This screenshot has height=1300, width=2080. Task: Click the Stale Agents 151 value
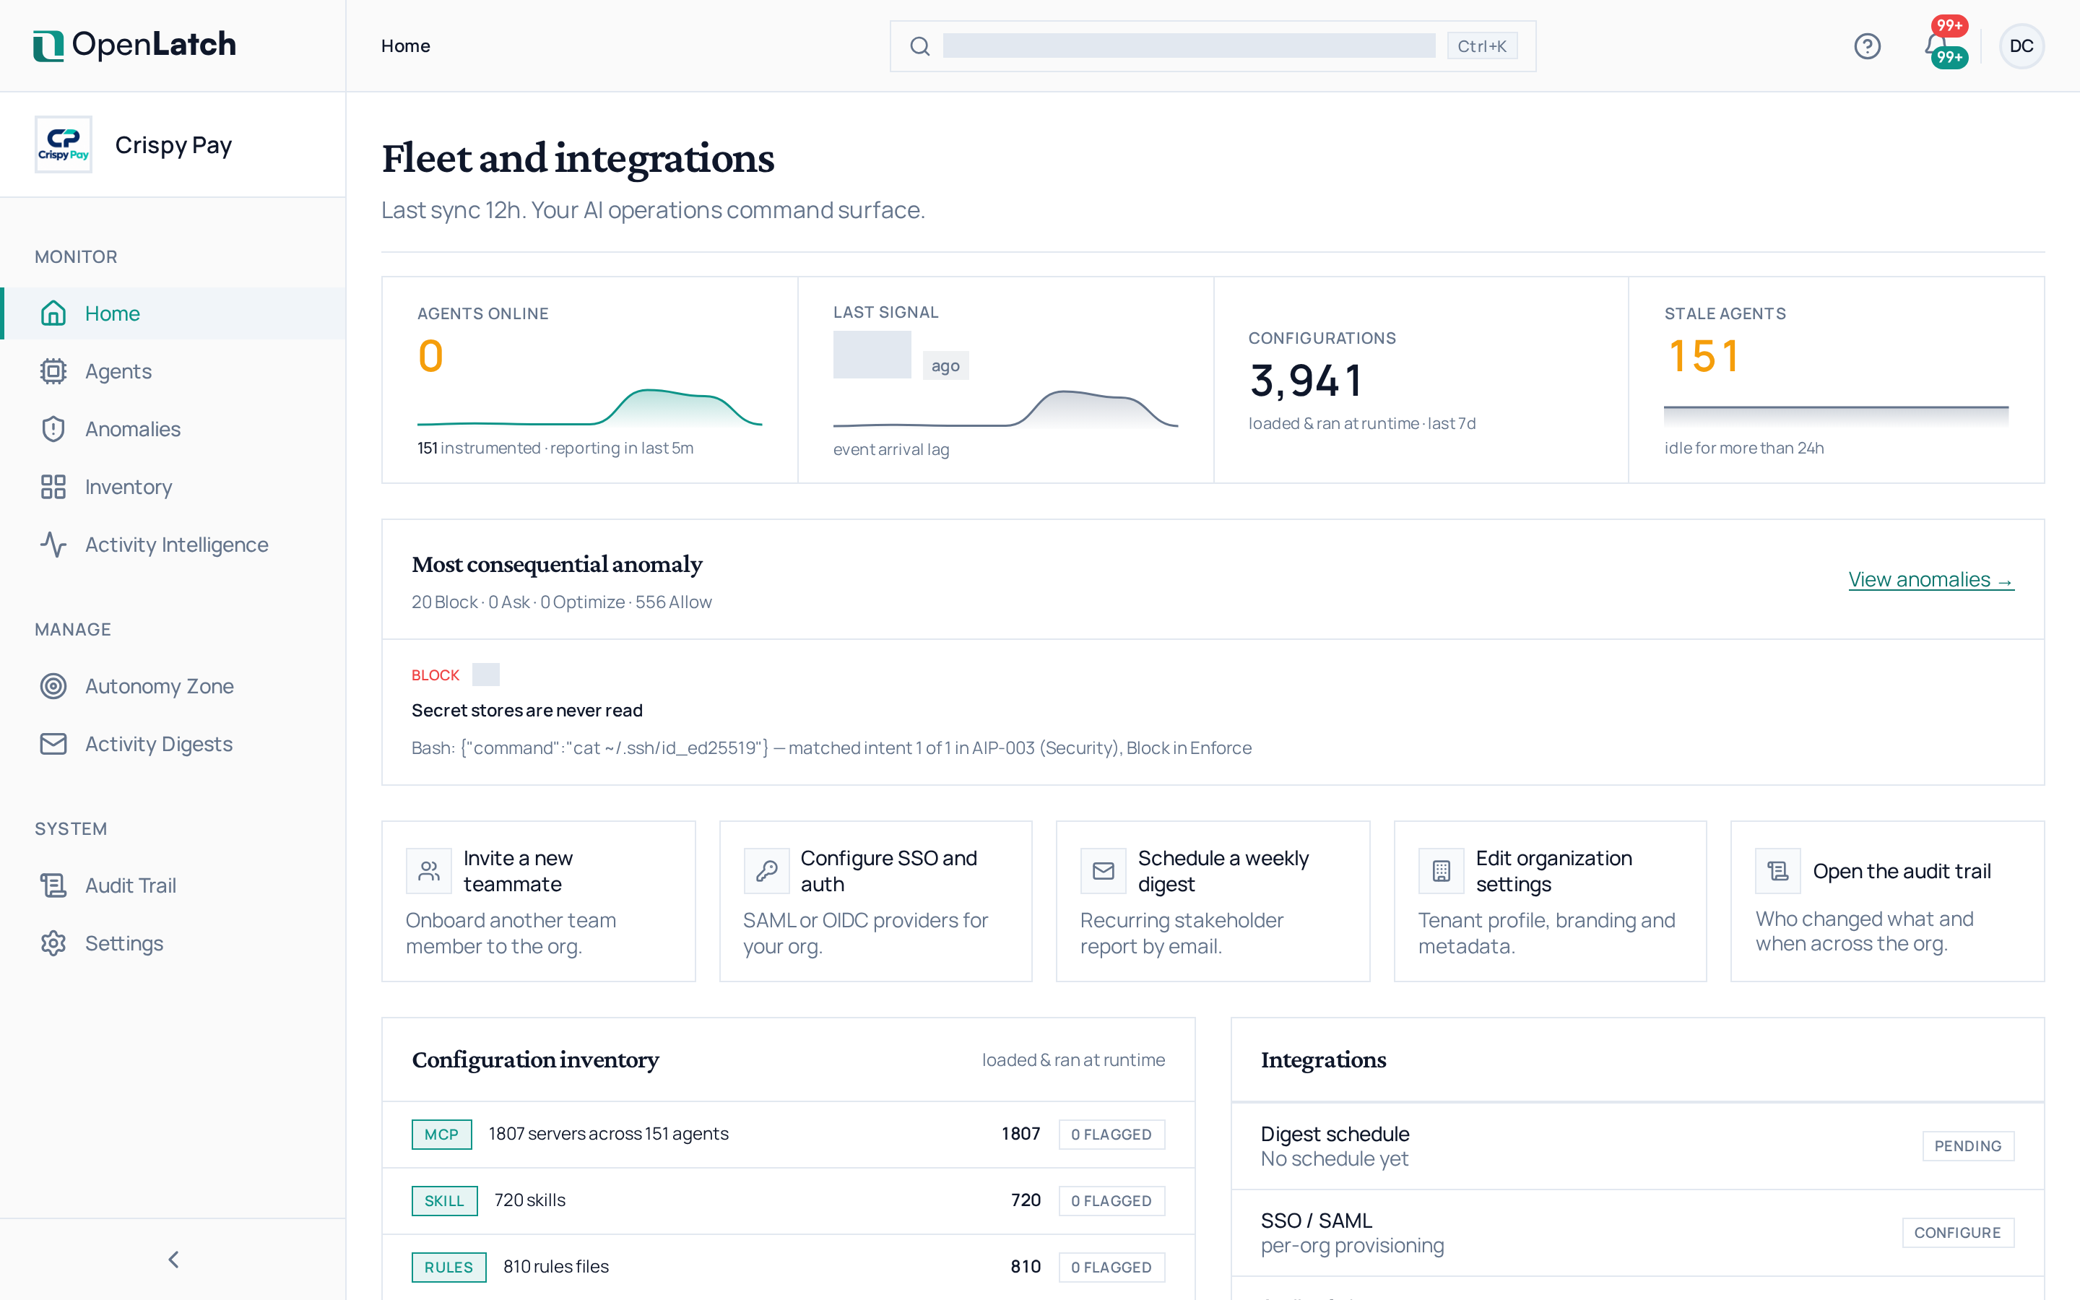(1704, 355)
